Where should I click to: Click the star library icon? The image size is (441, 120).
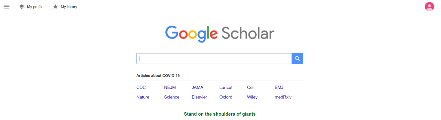(x=56, y=7)
